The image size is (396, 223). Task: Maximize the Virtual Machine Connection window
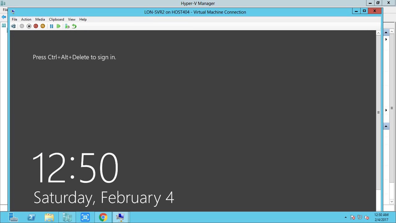(x=364, y=11)
